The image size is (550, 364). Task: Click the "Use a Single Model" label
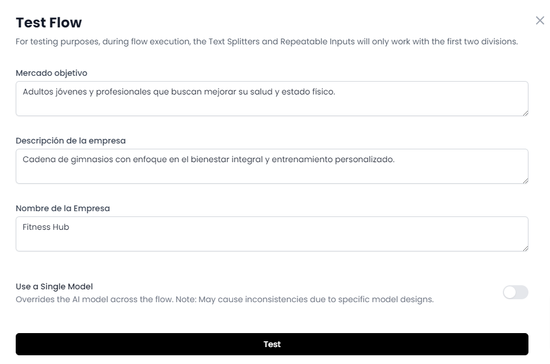[54, 286]
